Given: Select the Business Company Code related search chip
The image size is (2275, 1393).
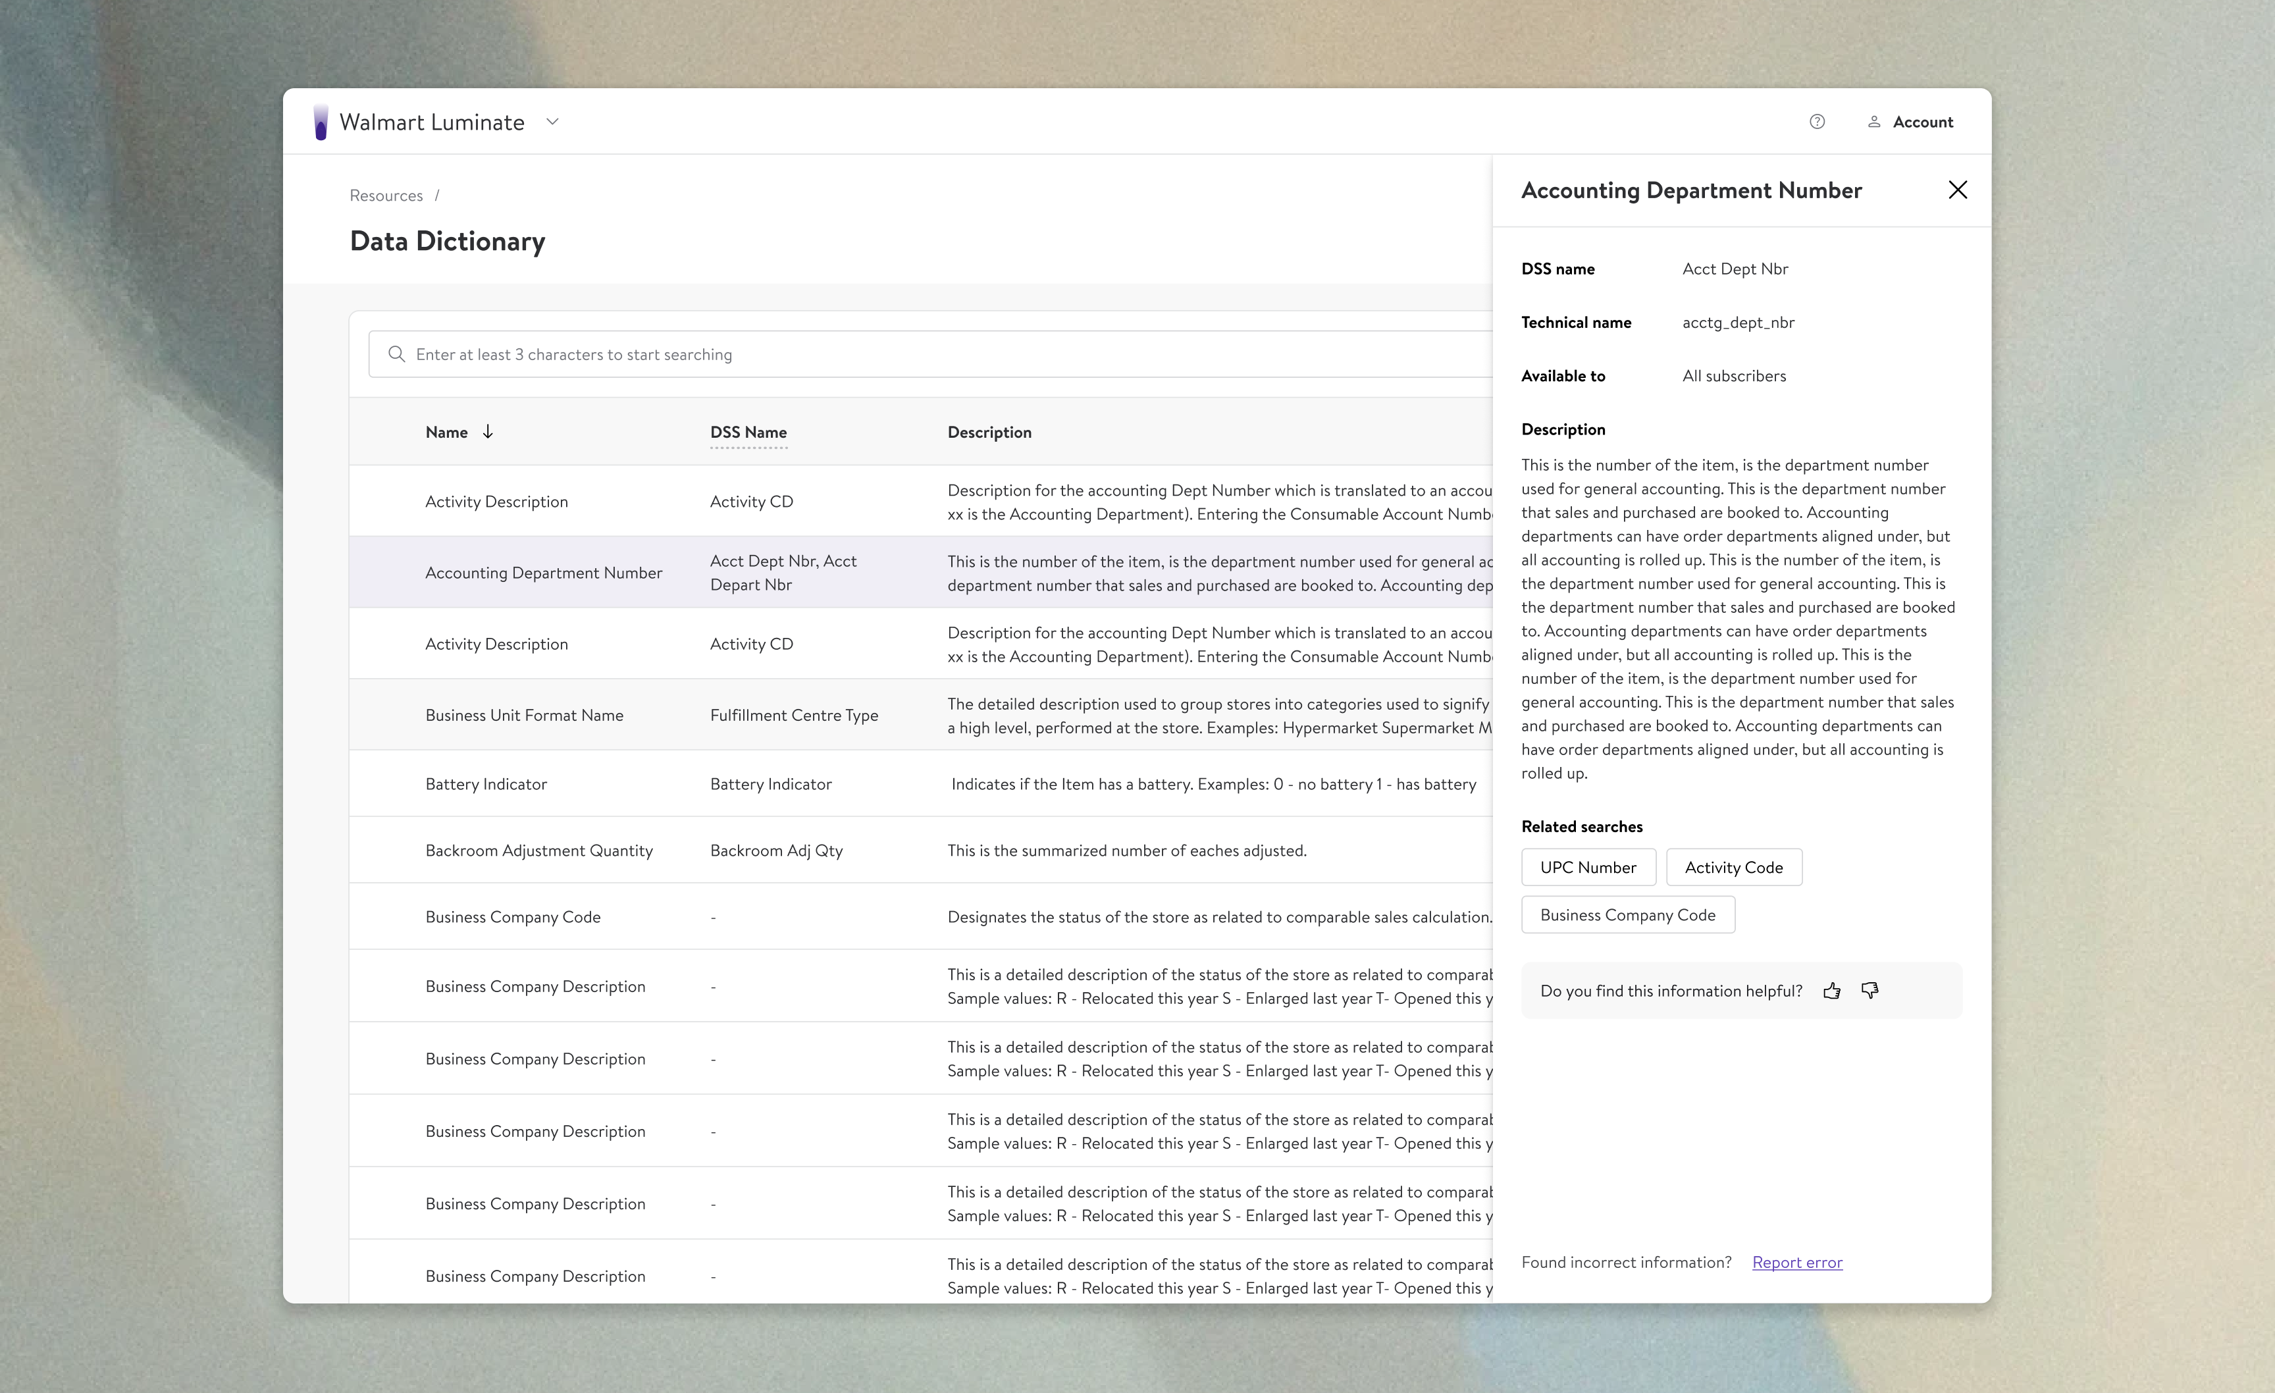Looking at the screenshot, I should point(1628,915).
